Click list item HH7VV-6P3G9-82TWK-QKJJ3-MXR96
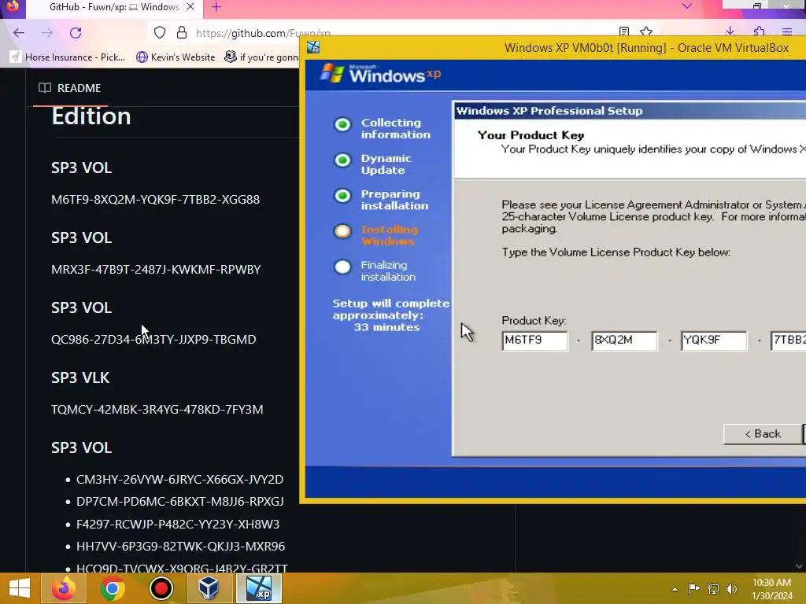Screen dimensions: 806x604 coord(180,546)
